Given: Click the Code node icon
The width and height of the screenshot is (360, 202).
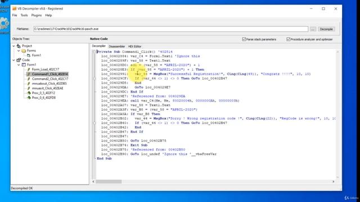Looking at the screenshot, I should 19,60.
